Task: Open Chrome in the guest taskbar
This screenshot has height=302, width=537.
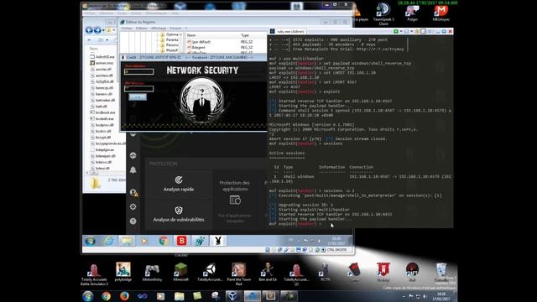Action: (x=164, y=241)
